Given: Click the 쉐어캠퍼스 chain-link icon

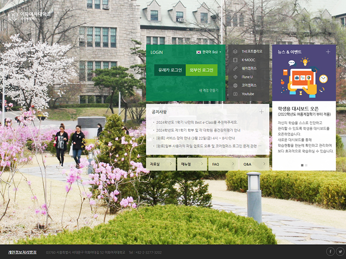Looking at the screenshot, I should tap(235, 69).
